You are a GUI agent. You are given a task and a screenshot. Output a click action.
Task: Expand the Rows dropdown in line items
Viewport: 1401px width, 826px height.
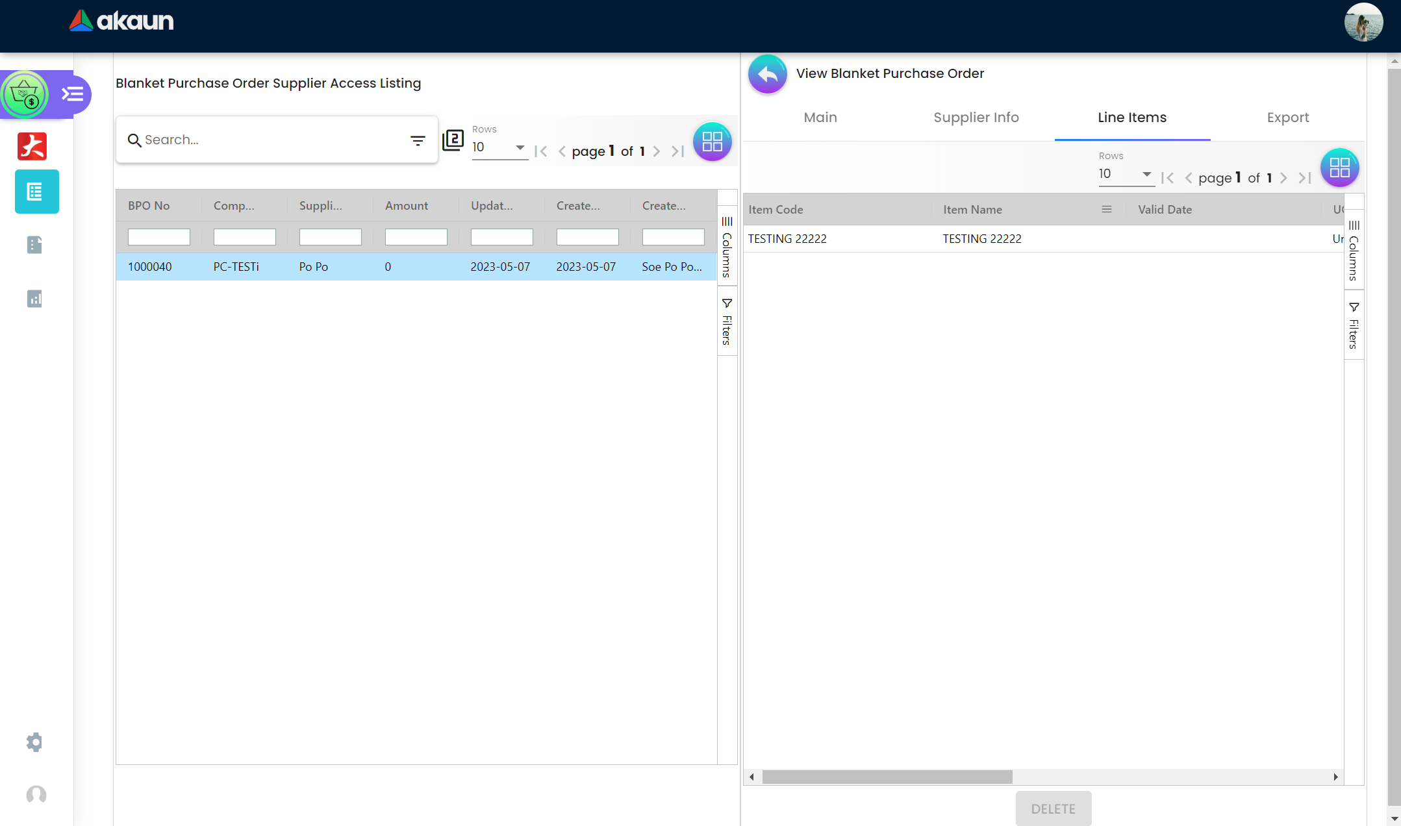pyautogui.click(x=1126, y=174)
